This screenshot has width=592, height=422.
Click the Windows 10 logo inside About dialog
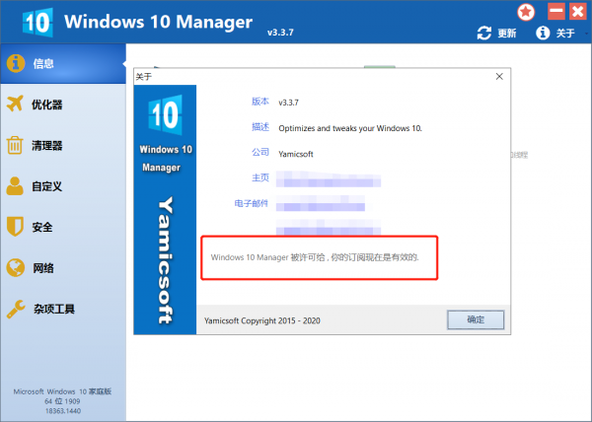coord(165,118)
